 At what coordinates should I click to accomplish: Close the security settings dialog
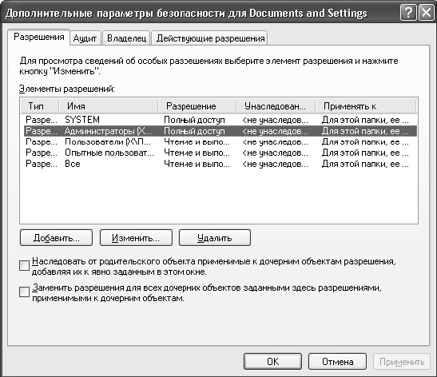[426, 12]
